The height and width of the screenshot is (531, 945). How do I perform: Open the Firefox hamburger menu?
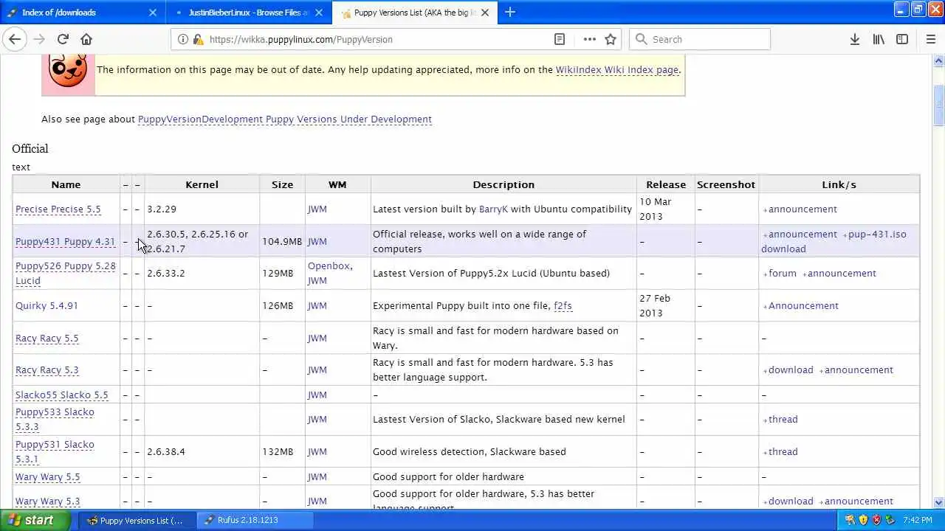point(930,39)
